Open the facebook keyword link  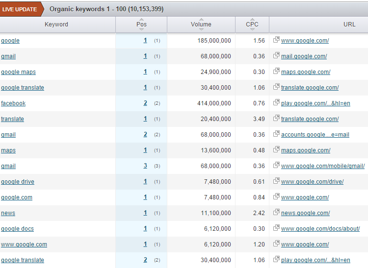[x=13, y=103]
